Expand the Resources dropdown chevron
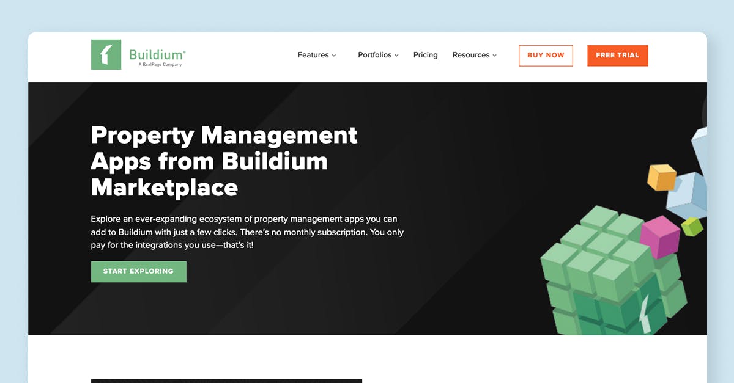This screenshot has height=383, width=734. [x=495, y=55]
